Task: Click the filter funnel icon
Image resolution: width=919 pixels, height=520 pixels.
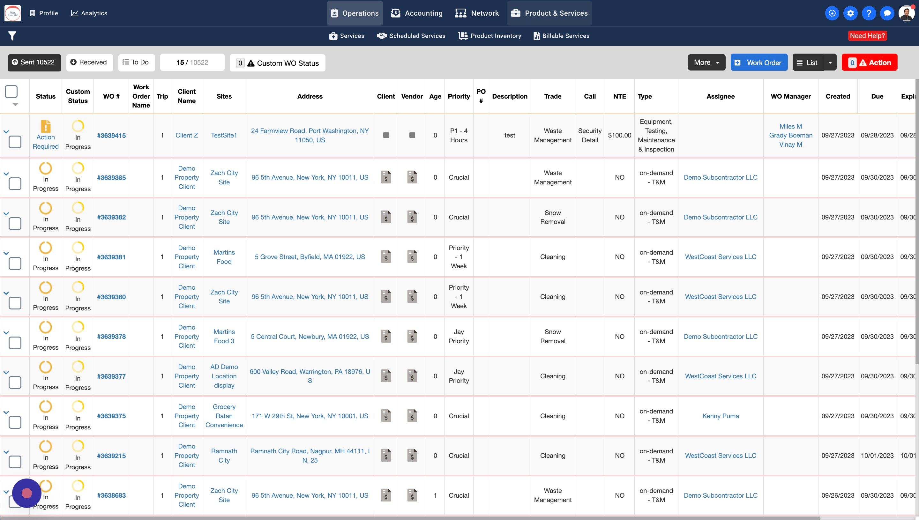Action: [x=12, y=36]
